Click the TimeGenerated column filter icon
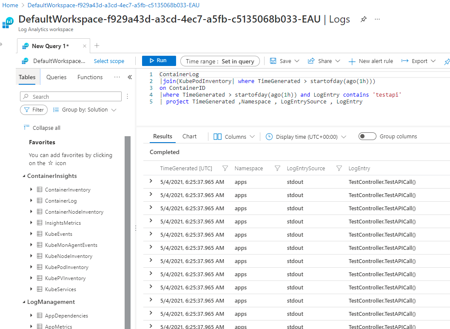This screenshot has width=450, height=329. coord(225,168)
